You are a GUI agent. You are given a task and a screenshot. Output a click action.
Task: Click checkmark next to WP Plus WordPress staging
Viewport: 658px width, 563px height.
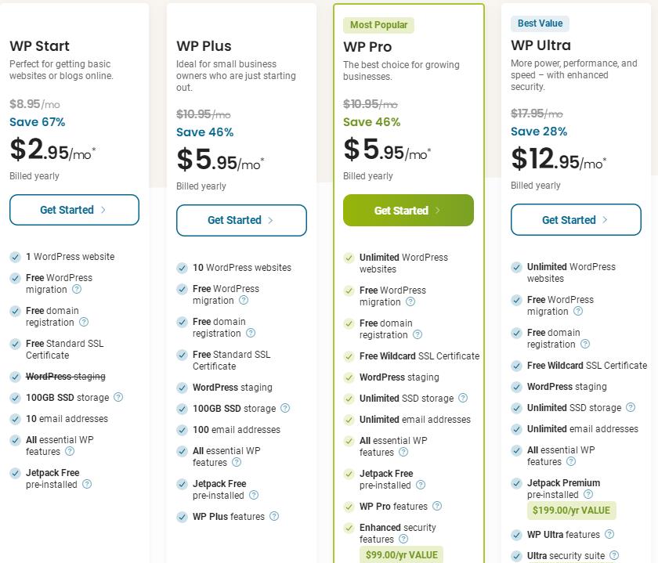point(183,388)
